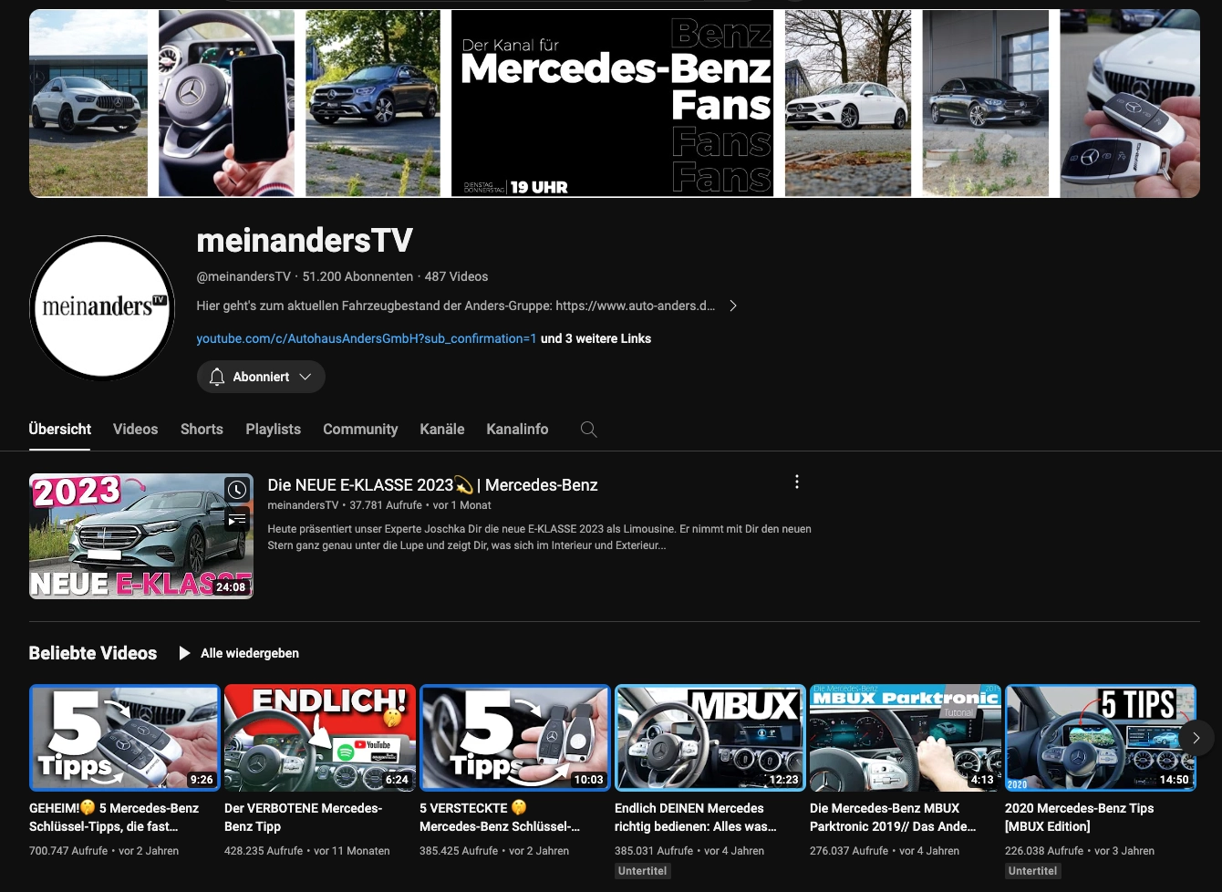Open the 10:03 key tips video thumbnail
This screenshot has height=892, width=1222.
click(515, 738)
